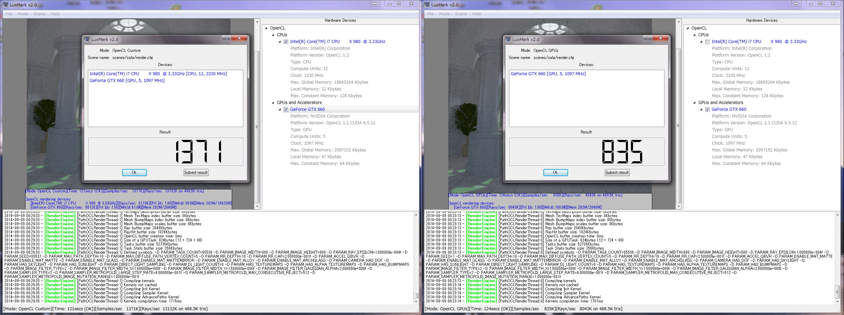844x315 pixels.
Task: Click the LuxMark app icon in left window title bar
Action: [5, 5]
